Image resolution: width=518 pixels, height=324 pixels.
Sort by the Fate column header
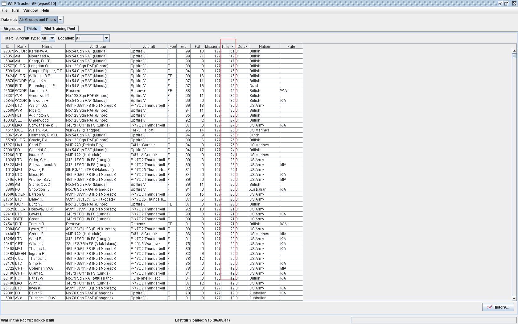[x=291, y=47]
